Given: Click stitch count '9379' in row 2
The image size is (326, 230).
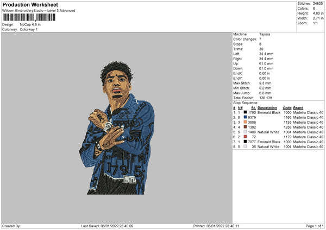Looking at the screenshot, I should [x=252, y=118].
